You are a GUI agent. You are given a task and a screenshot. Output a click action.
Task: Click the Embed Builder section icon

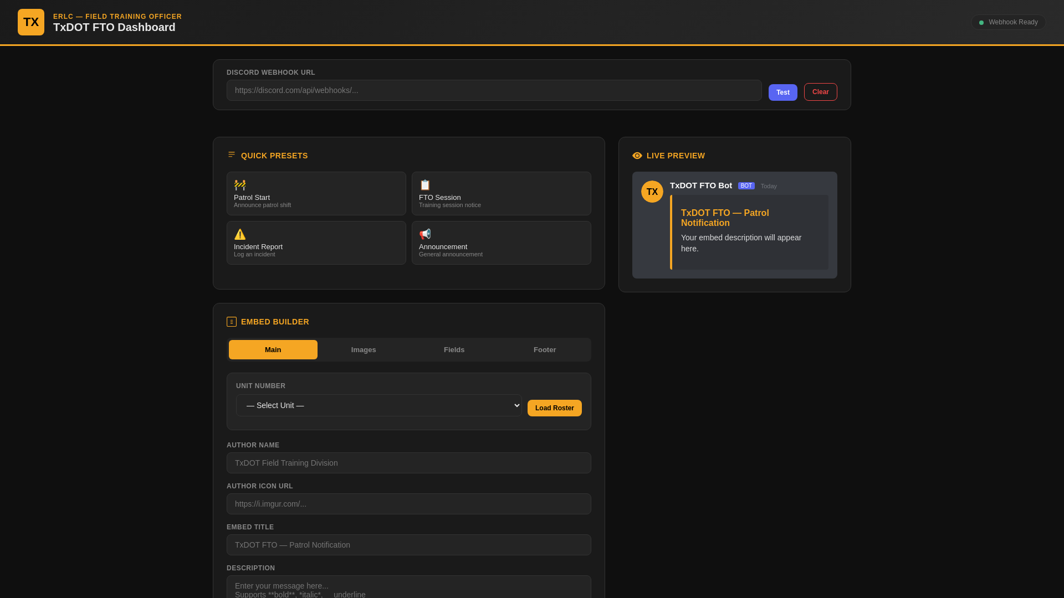(x=232, y=322)
